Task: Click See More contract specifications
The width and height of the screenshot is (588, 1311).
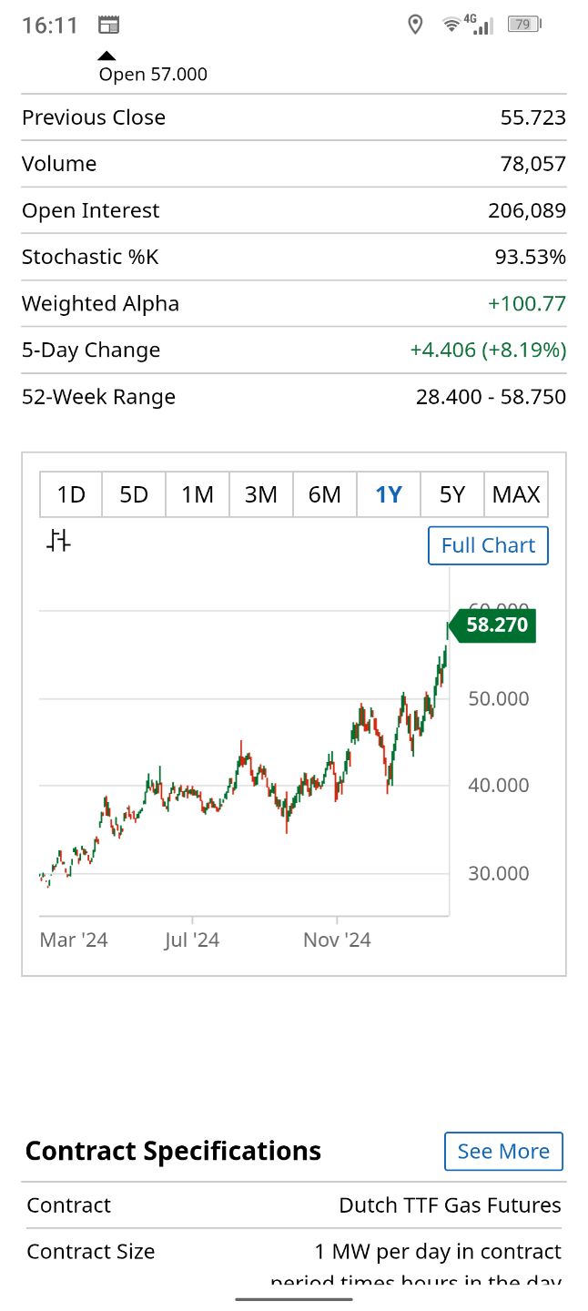Action: coord(503,1151)
